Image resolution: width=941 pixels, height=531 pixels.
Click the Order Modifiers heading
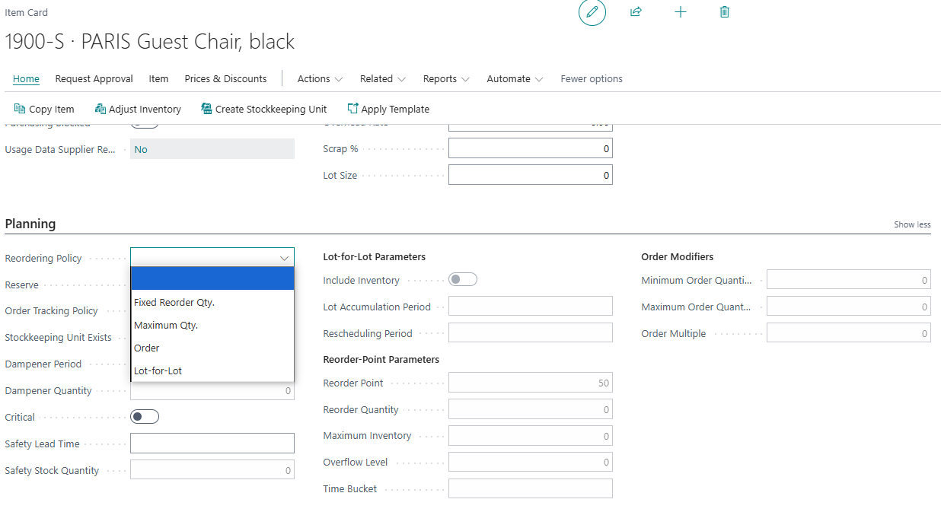677,256
